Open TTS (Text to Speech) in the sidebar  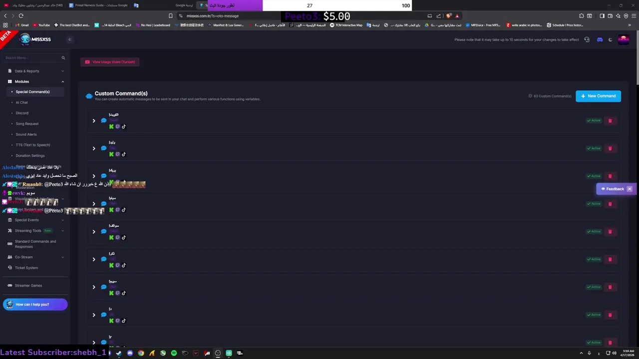click(x=33, y=145)
